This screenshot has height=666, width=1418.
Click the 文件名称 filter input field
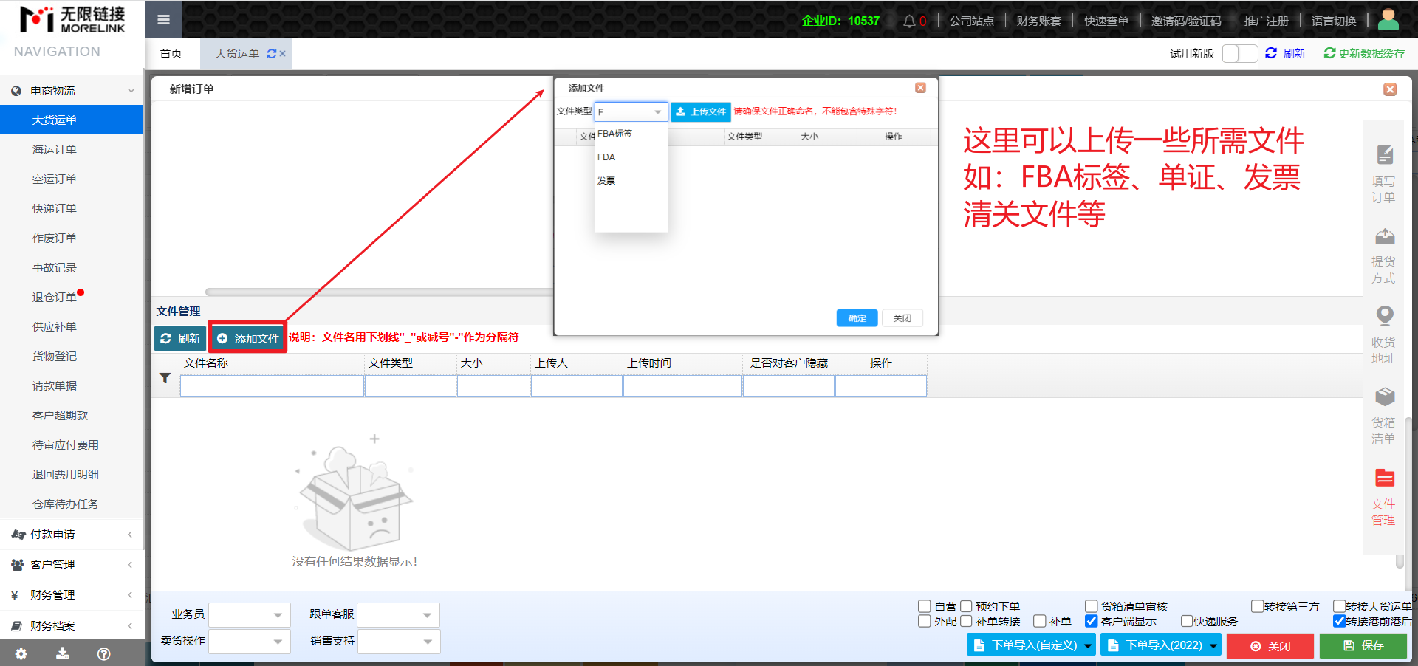point(272,386)
